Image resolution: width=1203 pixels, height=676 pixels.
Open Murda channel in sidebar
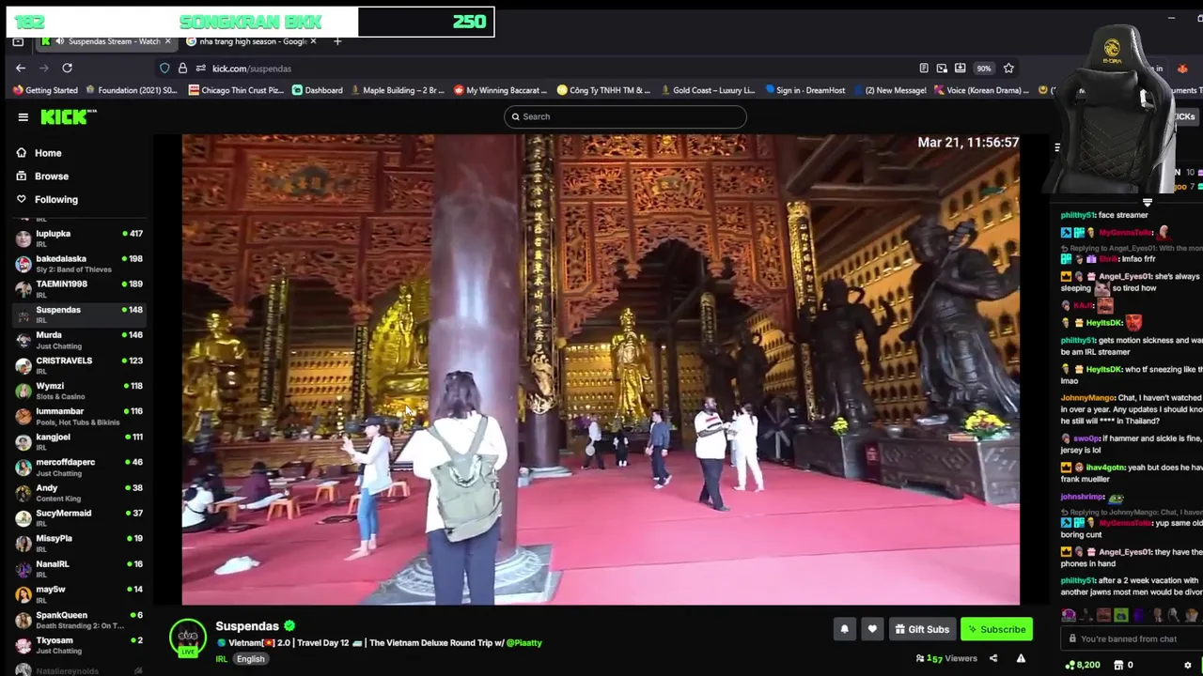[79, 339]
